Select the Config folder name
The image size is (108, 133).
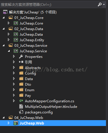(x=31, y=73)
